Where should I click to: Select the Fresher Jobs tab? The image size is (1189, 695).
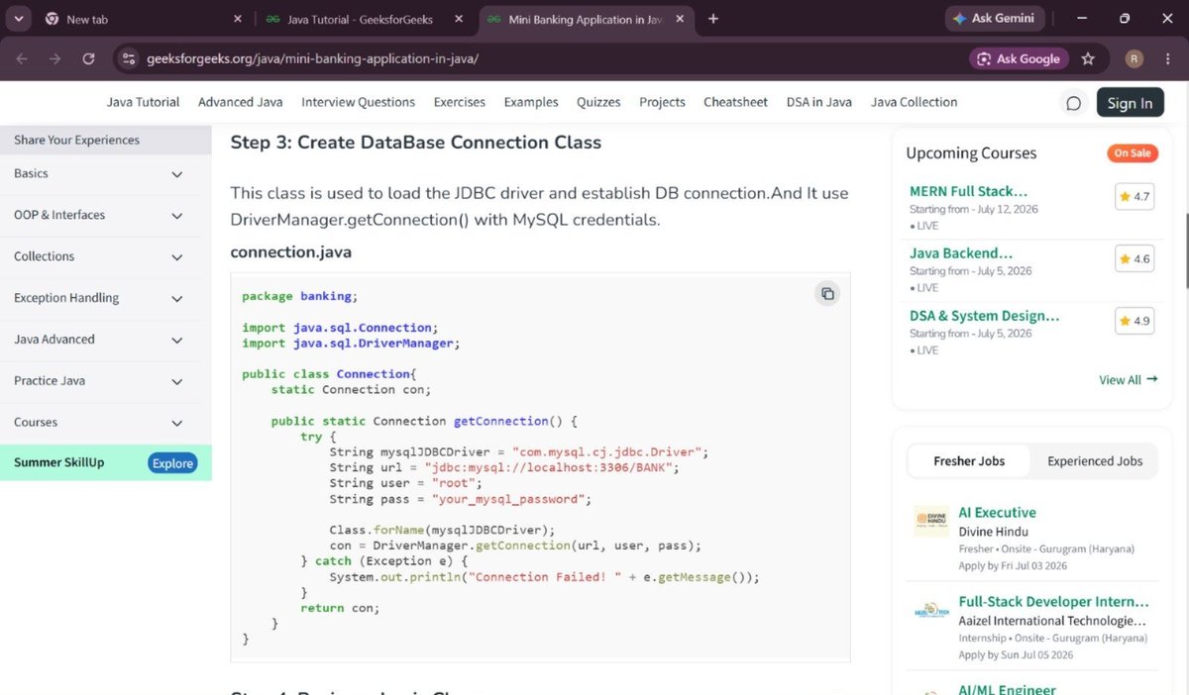969,460
